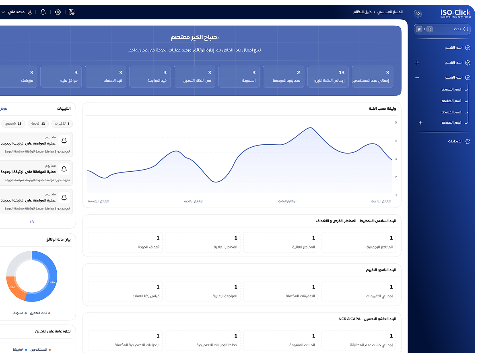Click the settings gear in the top bar
The image size is (480, 353).
(58, 12)
